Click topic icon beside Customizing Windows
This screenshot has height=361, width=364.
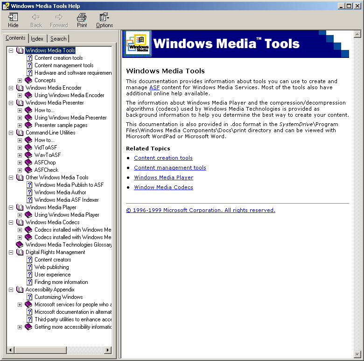pos(29,297)
